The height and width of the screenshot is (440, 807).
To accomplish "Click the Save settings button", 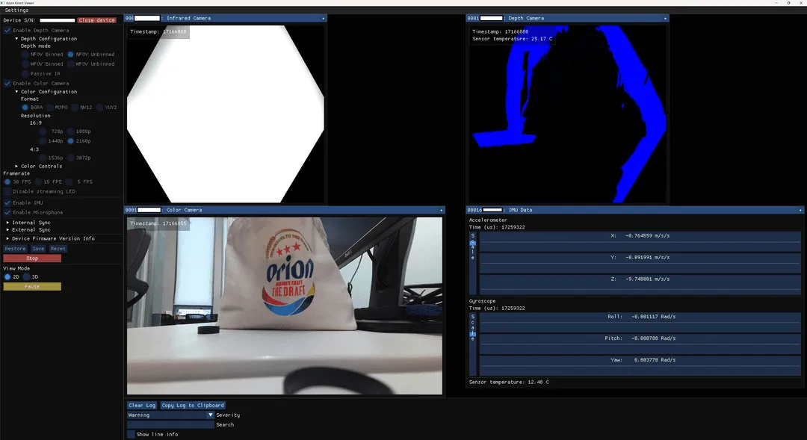I will pos(38,249).
